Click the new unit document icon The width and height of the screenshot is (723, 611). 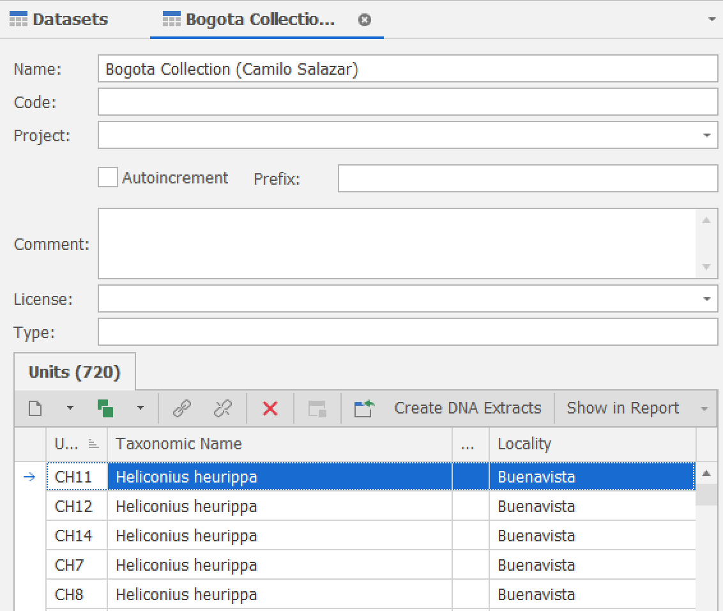pyautogui.click(x=35, y=408)
